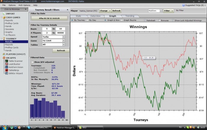Open SitNGo Wizard app icon
Viewport: 207px width, 130px height.
click(7, 73)
